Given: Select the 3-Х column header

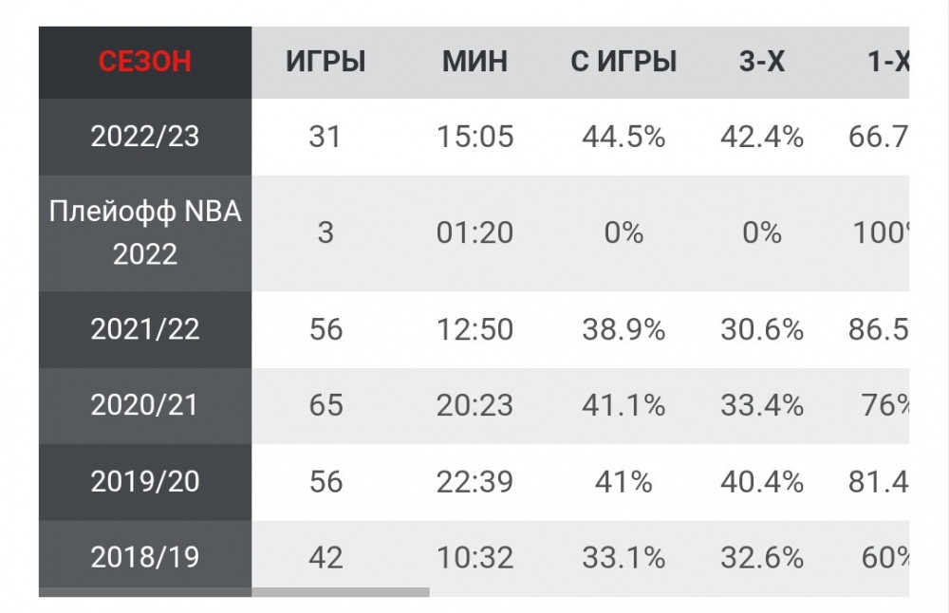Looking at the screenshot, I should [761, 63].
